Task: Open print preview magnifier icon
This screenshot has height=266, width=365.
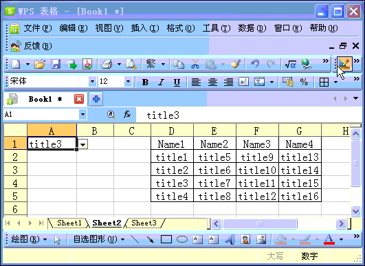Action: (131, 64)
